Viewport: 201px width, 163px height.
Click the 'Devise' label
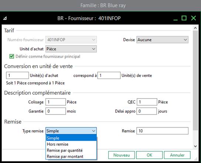click(x=129, y=40)
